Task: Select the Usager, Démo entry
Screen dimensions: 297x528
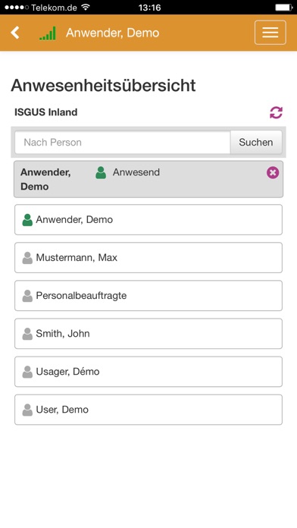Action: pyautogui.click(x=148, y=372)
